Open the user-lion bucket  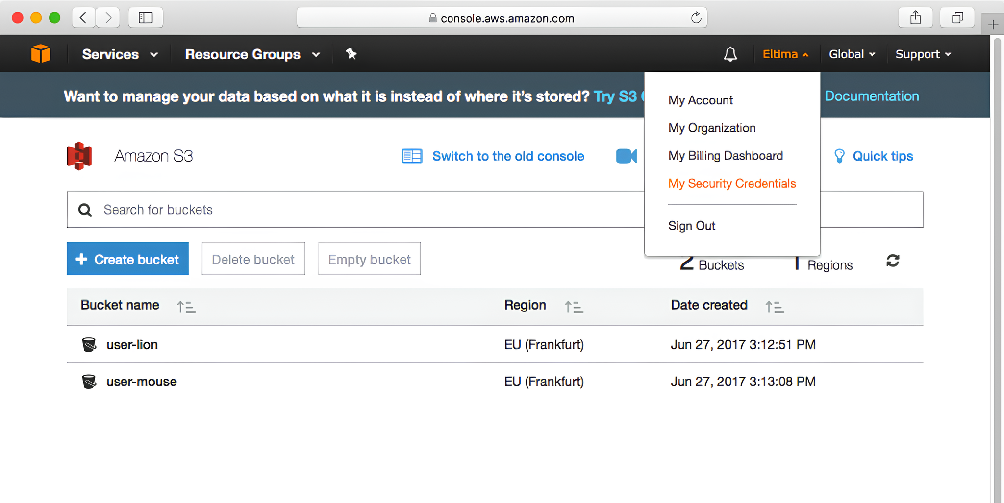[x=132, y=345]
